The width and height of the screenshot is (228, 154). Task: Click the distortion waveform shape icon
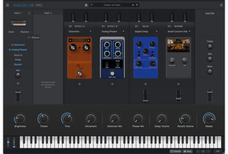click(79, 67)
